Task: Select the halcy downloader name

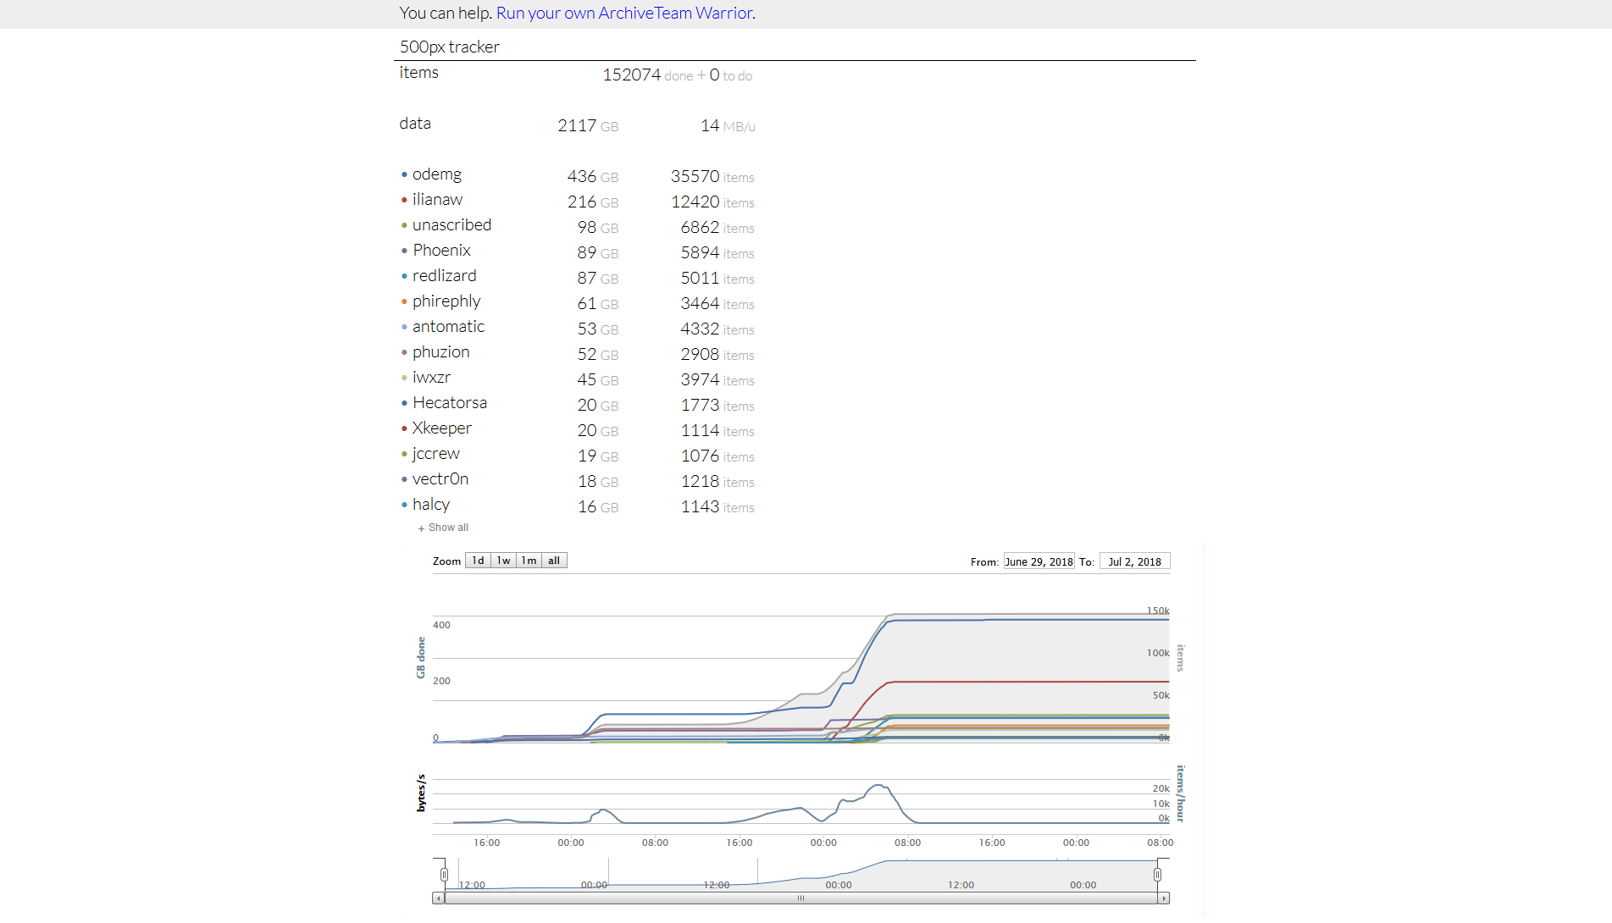Action: tap(431, 505)
